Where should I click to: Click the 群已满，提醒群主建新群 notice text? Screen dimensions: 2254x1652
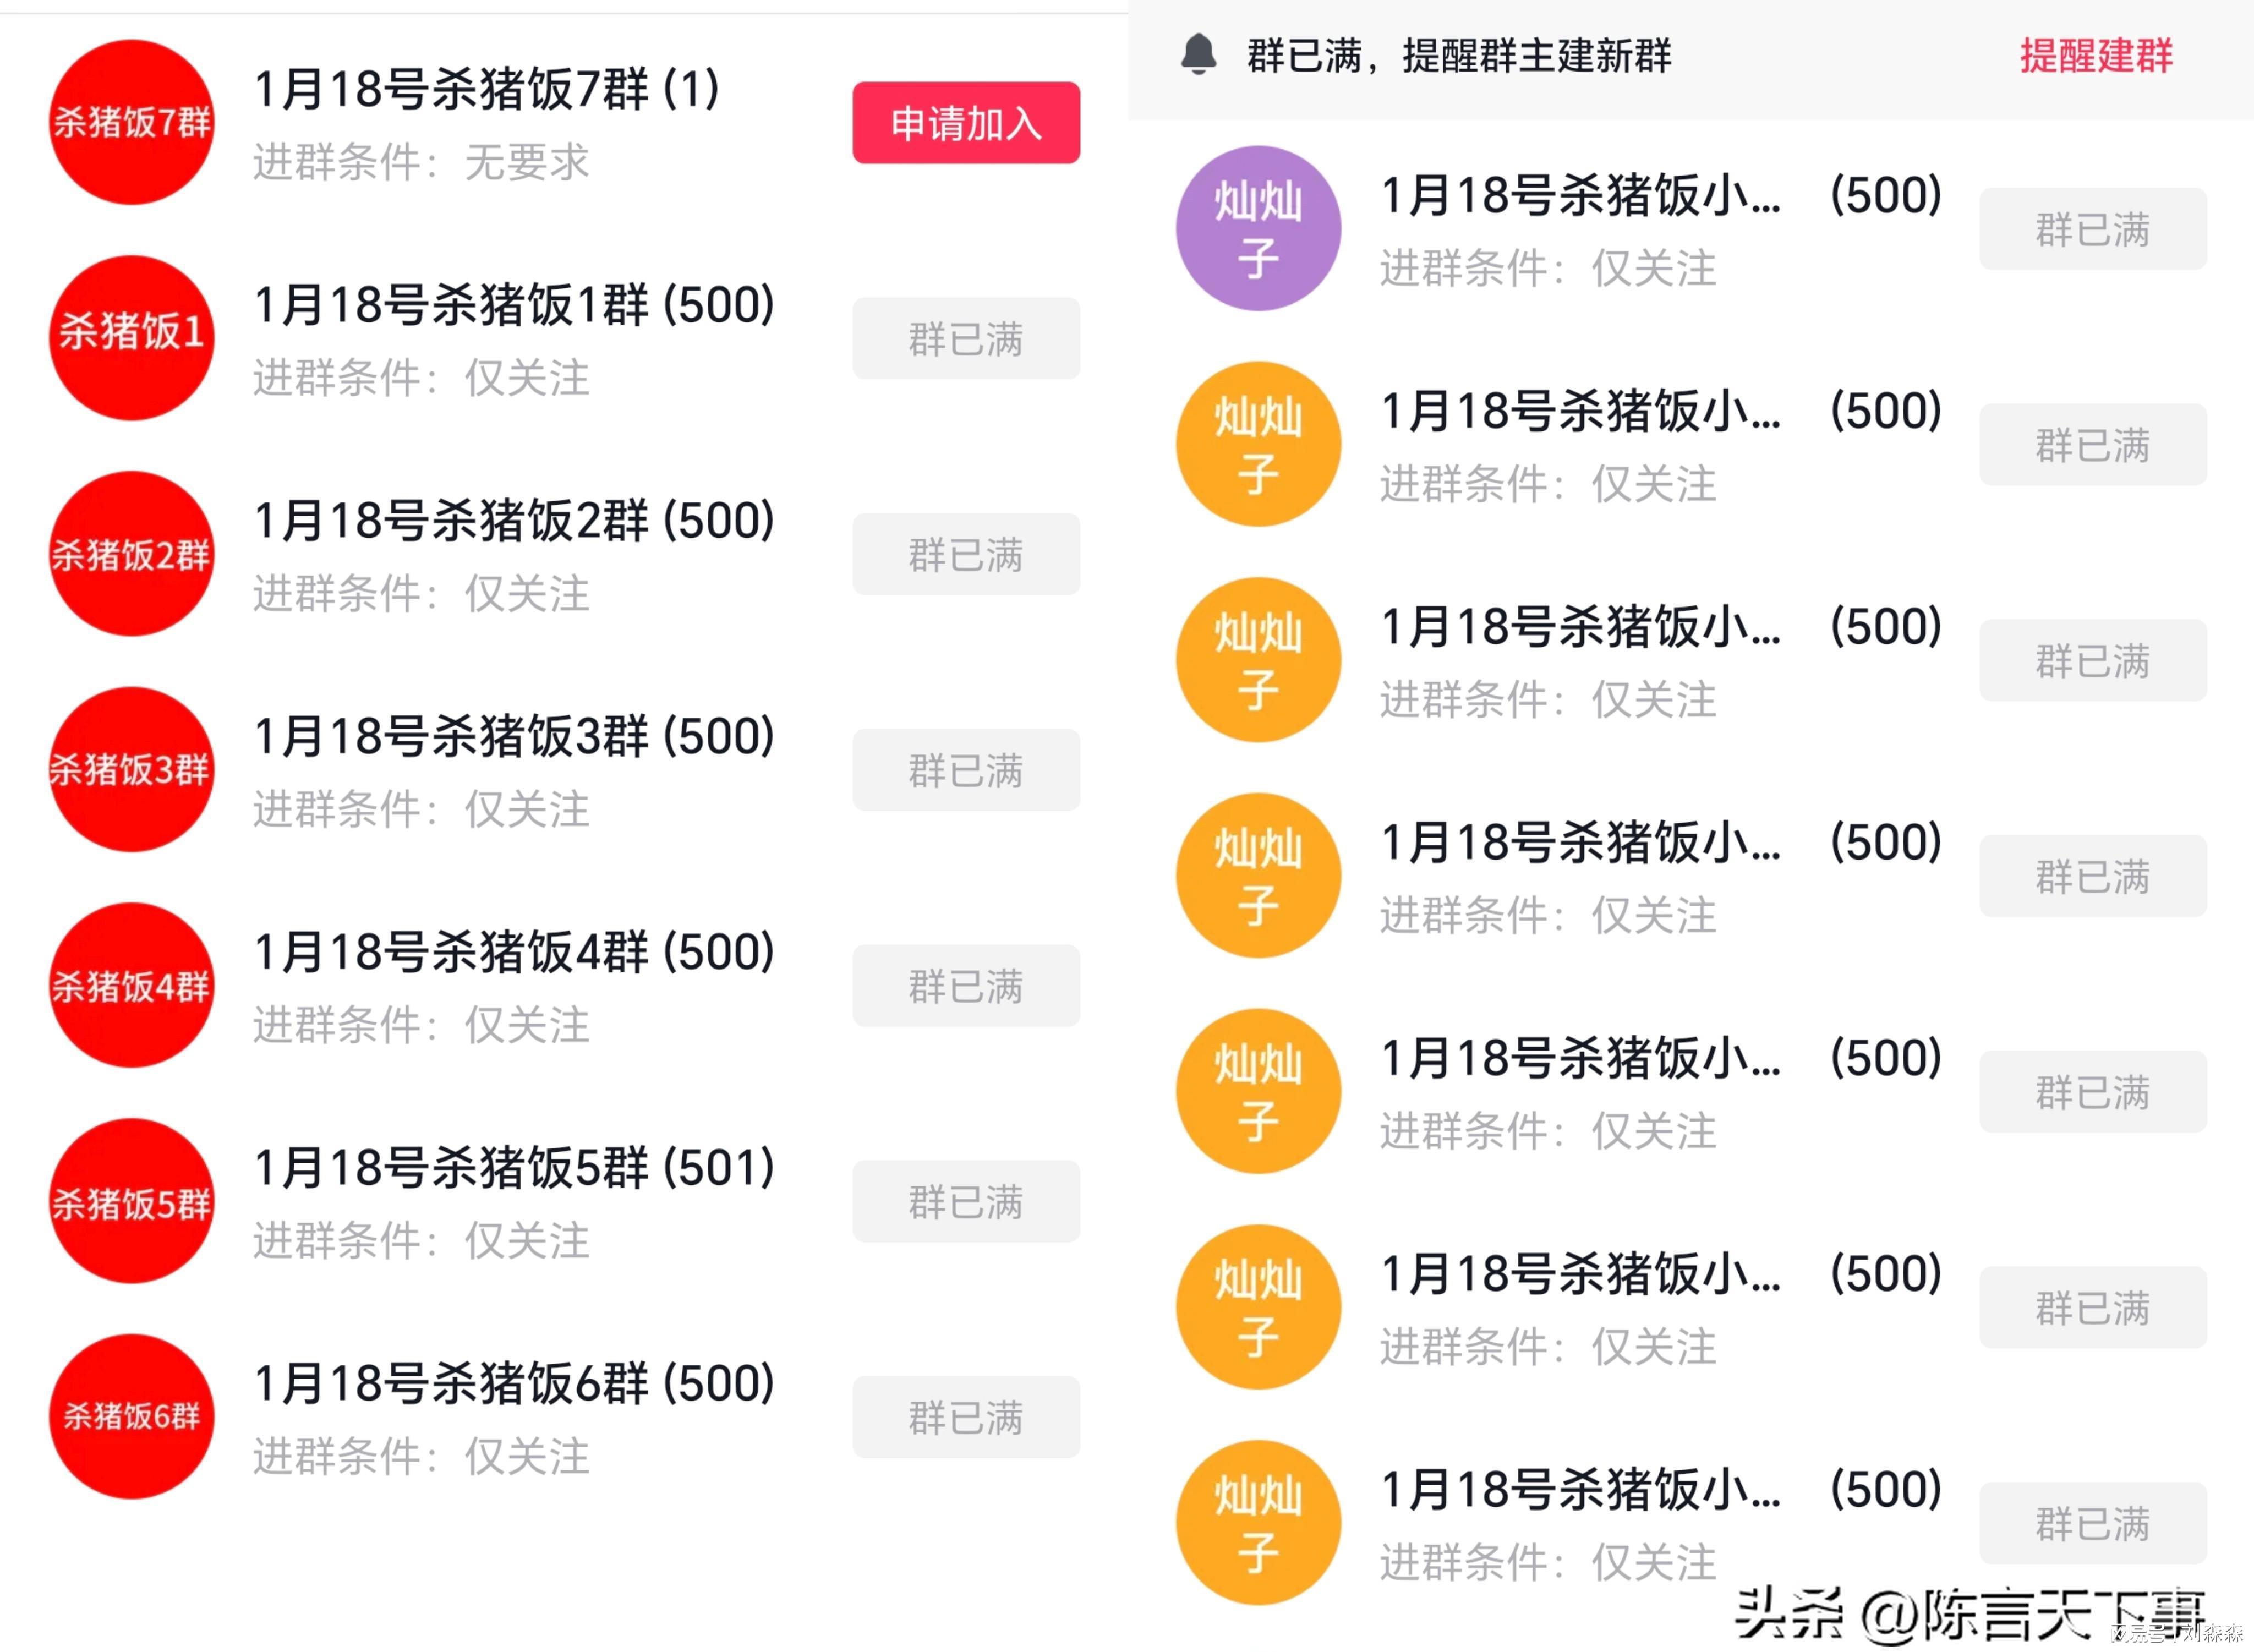coord(1458,56)
